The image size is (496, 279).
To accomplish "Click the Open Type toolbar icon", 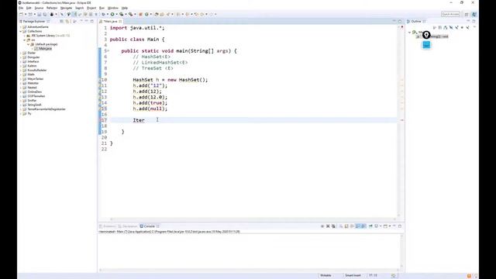I will click(157, 14).
